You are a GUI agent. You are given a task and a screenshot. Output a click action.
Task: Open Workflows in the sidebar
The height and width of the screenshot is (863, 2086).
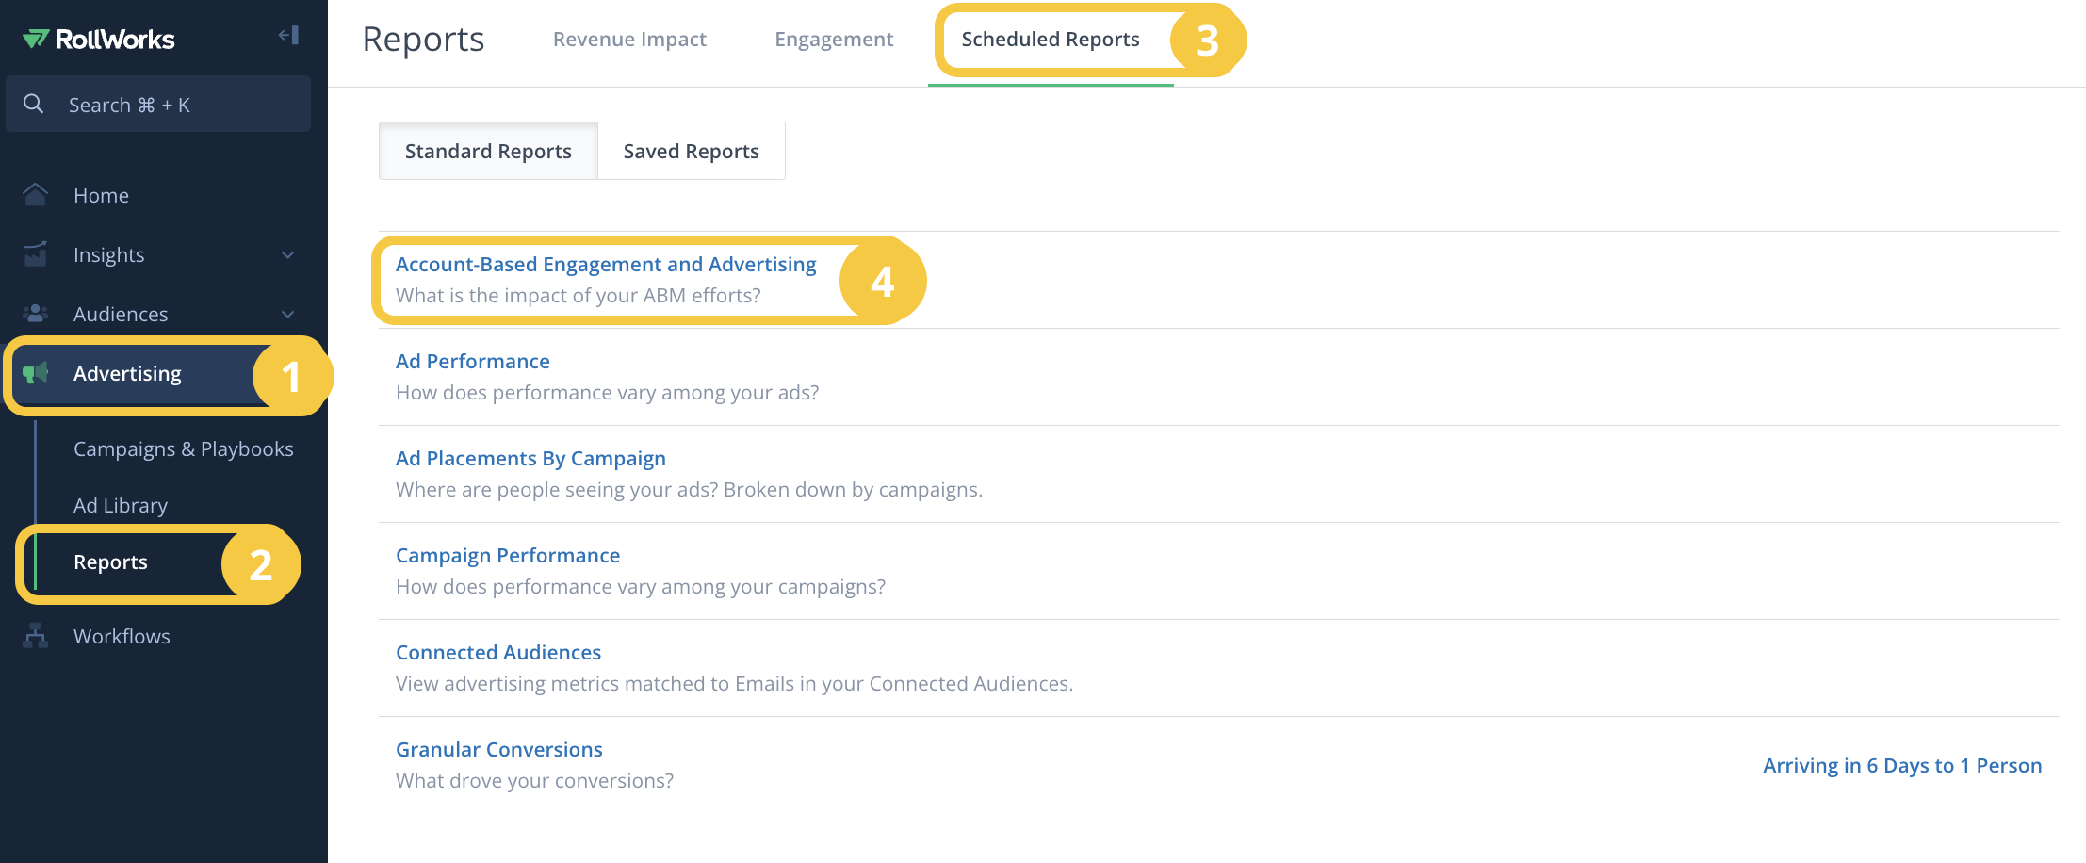pos(122,636)
